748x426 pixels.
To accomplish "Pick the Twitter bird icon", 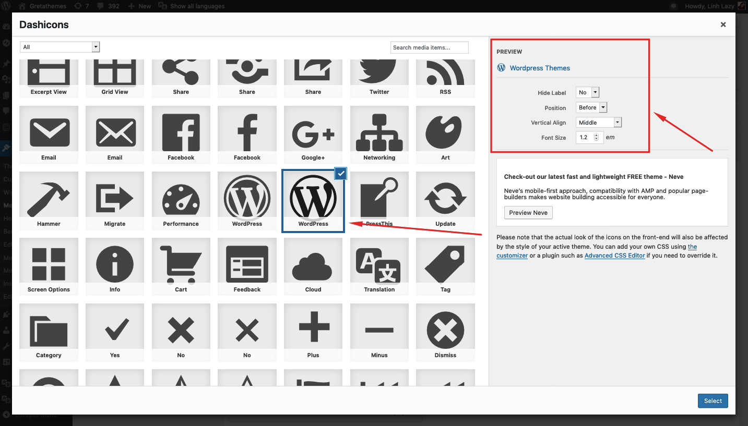I will [x=379, y=78].
